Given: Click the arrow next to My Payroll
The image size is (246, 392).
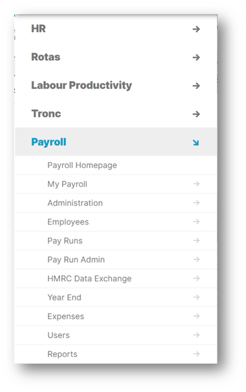Looking at the screenshot, I should 196,184.
